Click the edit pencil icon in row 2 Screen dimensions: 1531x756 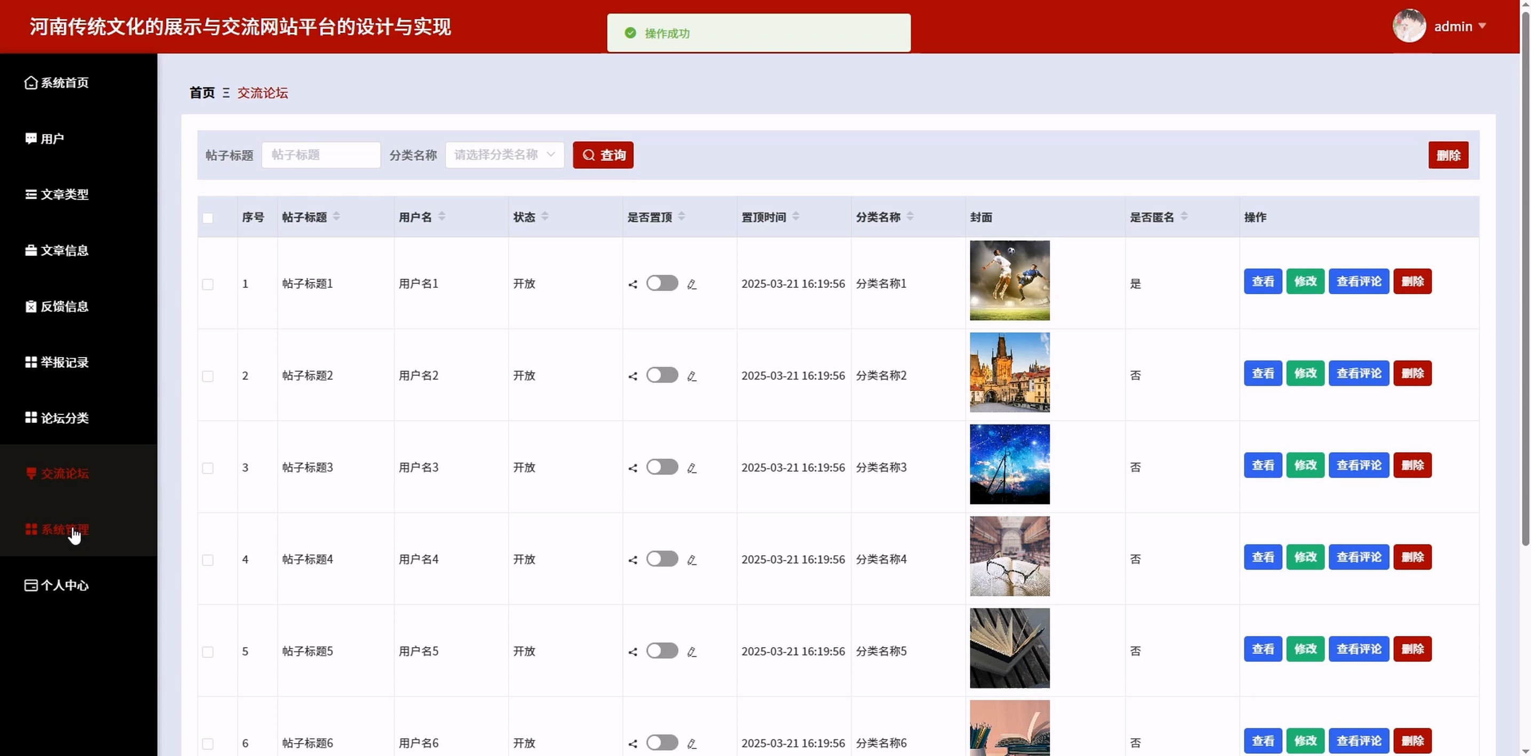pos(691,376)
